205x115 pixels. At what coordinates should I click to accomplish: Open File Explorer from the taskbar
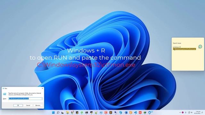tap(68, 112)
